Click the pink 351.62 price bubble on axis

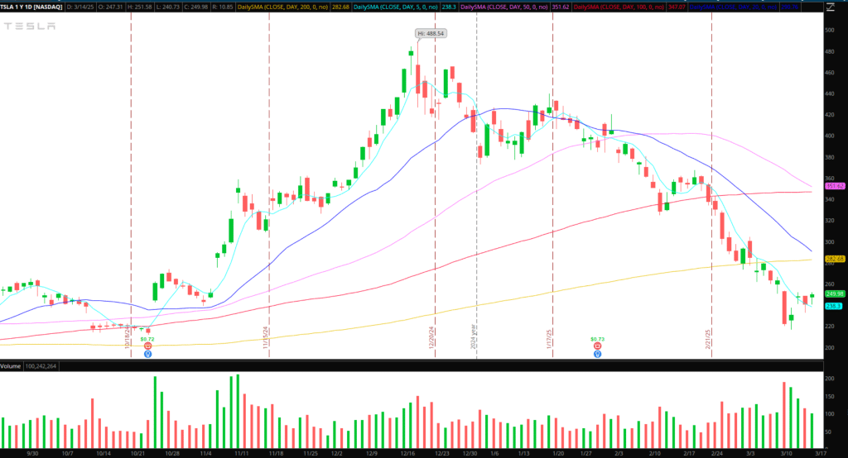pyautogui.click(x=835, y=186)
